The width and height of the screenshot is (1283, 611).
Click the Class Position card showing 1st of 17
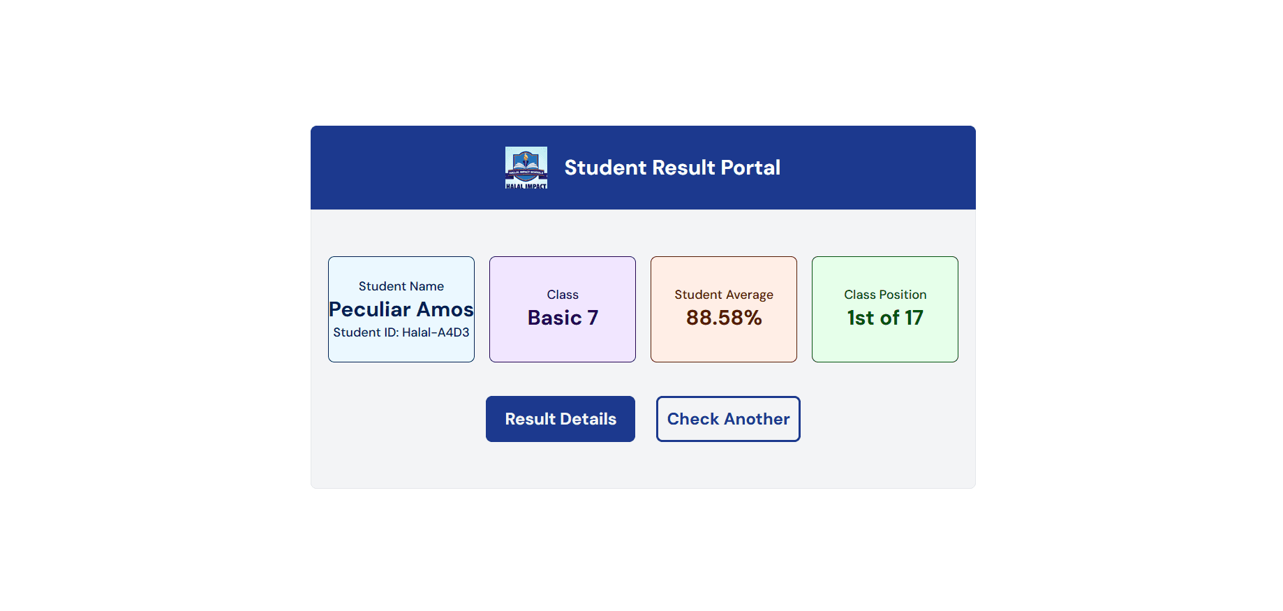pos(884,309)
